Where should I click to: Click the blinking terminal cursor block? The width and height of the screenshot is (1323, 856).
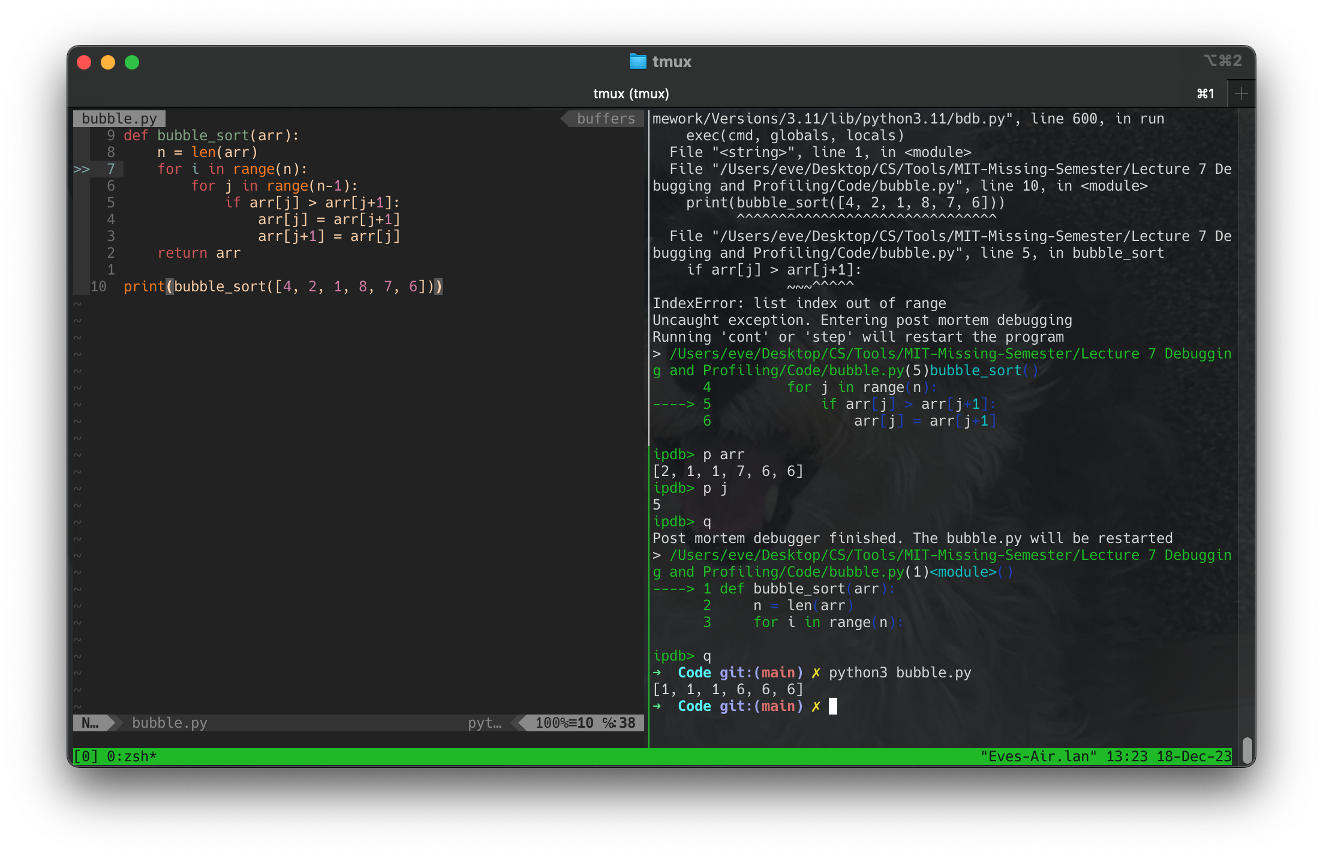coord(834,706)
